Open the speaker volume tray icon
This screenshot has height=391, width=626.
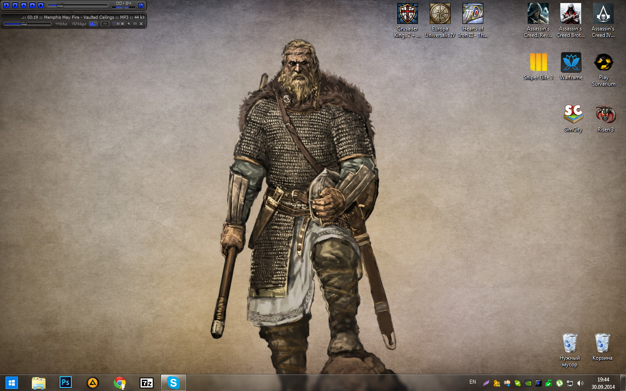(x=580, y=383)
